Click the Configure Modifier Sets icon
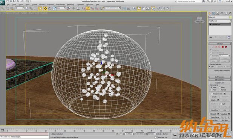233x139 pixels. [229, 38]
